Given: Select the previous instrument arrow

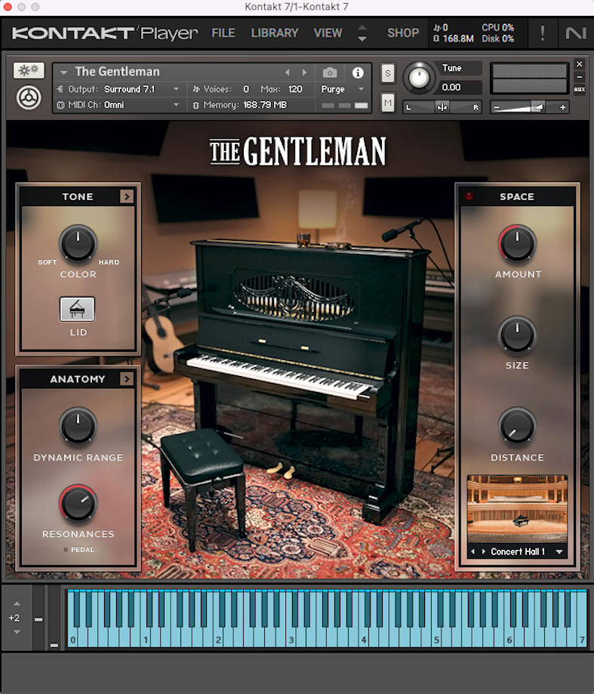Looking at the screenshot, I should [x=288, y=72].
